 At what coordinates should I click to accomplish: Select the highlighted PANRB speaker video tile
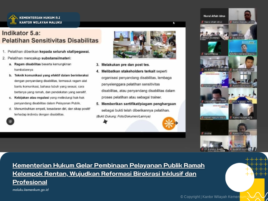(x=243, y=48)
